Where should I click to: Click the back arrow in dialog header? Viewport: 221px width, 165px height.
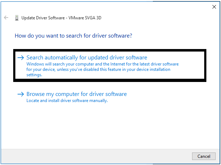pyautogui.click(x=6, y=18)
